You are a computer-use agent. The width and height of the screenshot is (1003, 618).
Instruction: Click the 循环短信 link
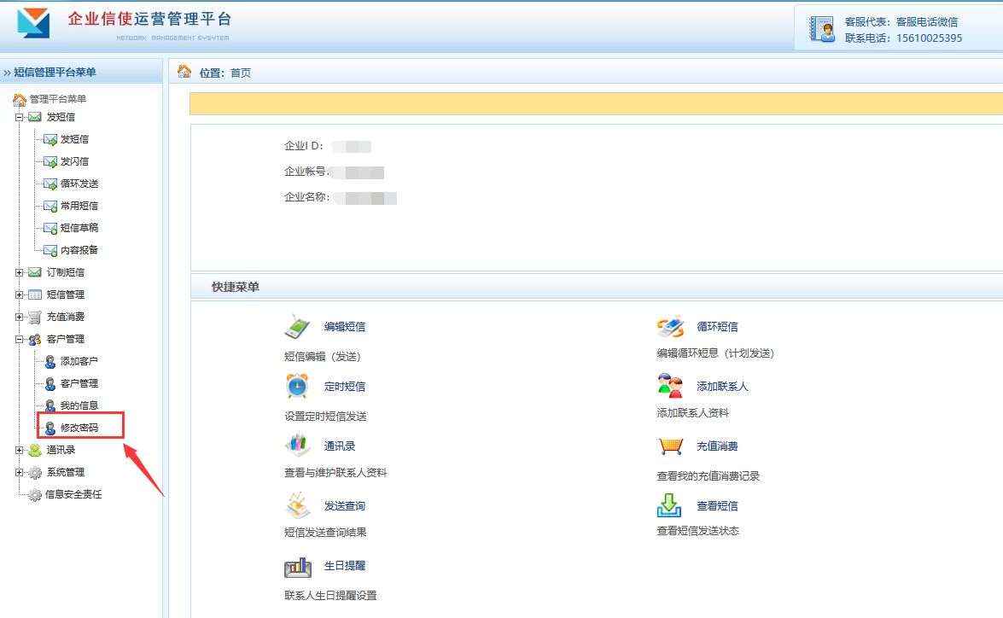point(717,327)
